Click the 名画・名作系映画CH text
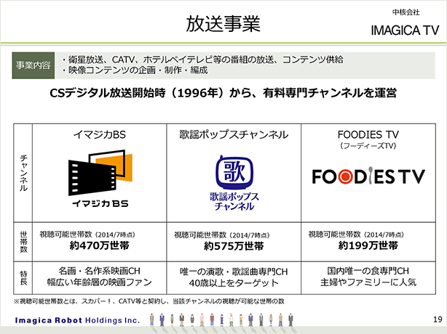This screenshot has height=334, width=447. [x=100, y=271]
